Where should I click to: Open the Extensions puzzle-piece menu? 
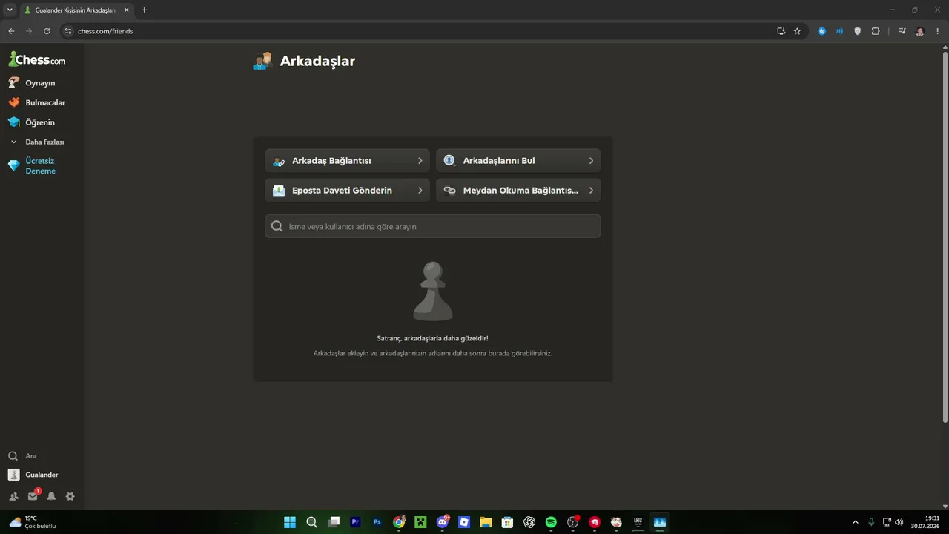tap(876, 31)
